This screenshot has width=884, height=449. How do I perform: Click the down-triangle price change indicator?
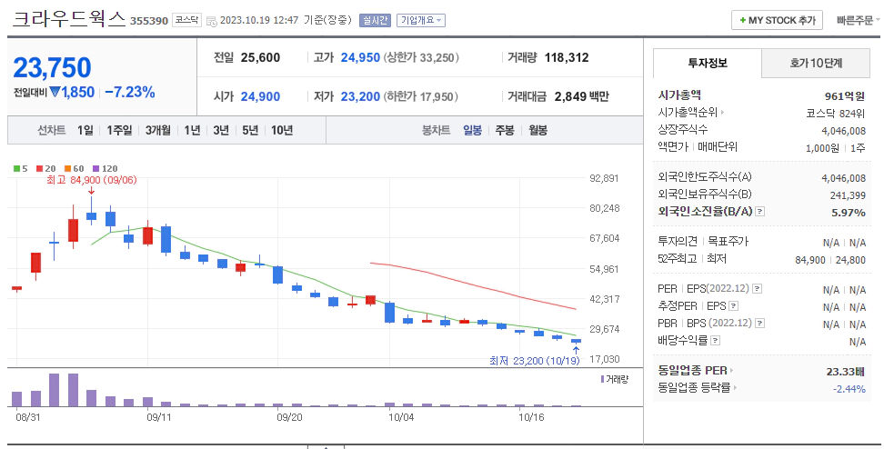pyautogui.click(x=55, y=92)
